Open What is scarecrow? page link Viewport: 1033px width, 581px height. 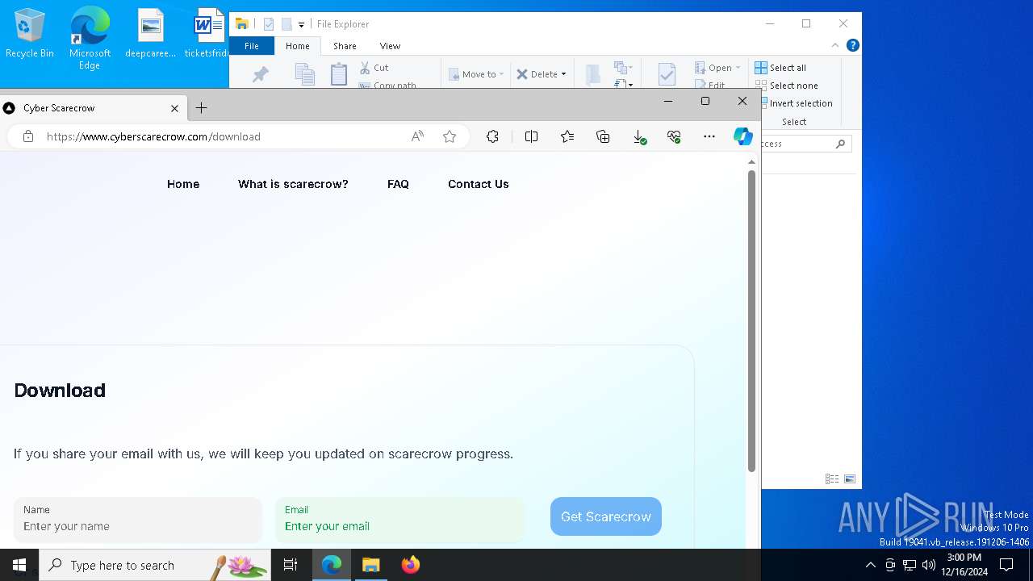click(x=293, y=184)
